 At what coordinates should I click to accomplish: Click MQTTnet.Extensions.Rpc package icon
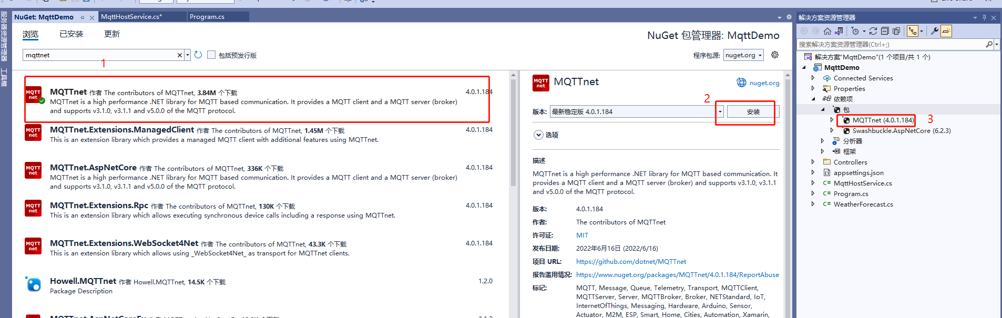[33, 208]
